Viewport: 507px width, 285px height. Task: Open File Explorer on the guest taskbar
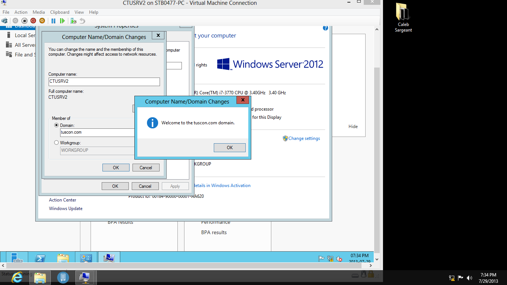click(x=63, y=258)
